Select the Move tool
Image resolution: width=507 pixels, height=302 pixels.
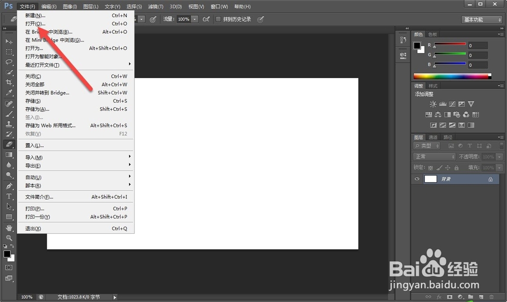pos(9,41)
